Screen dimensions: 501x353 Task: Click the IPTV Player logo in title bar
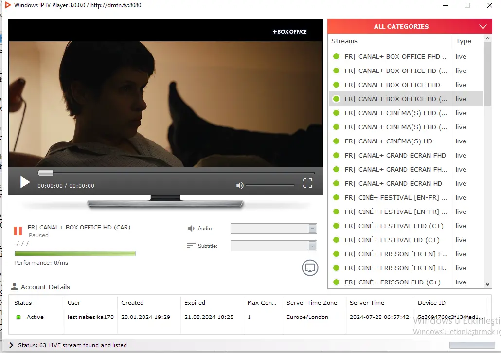8,5
